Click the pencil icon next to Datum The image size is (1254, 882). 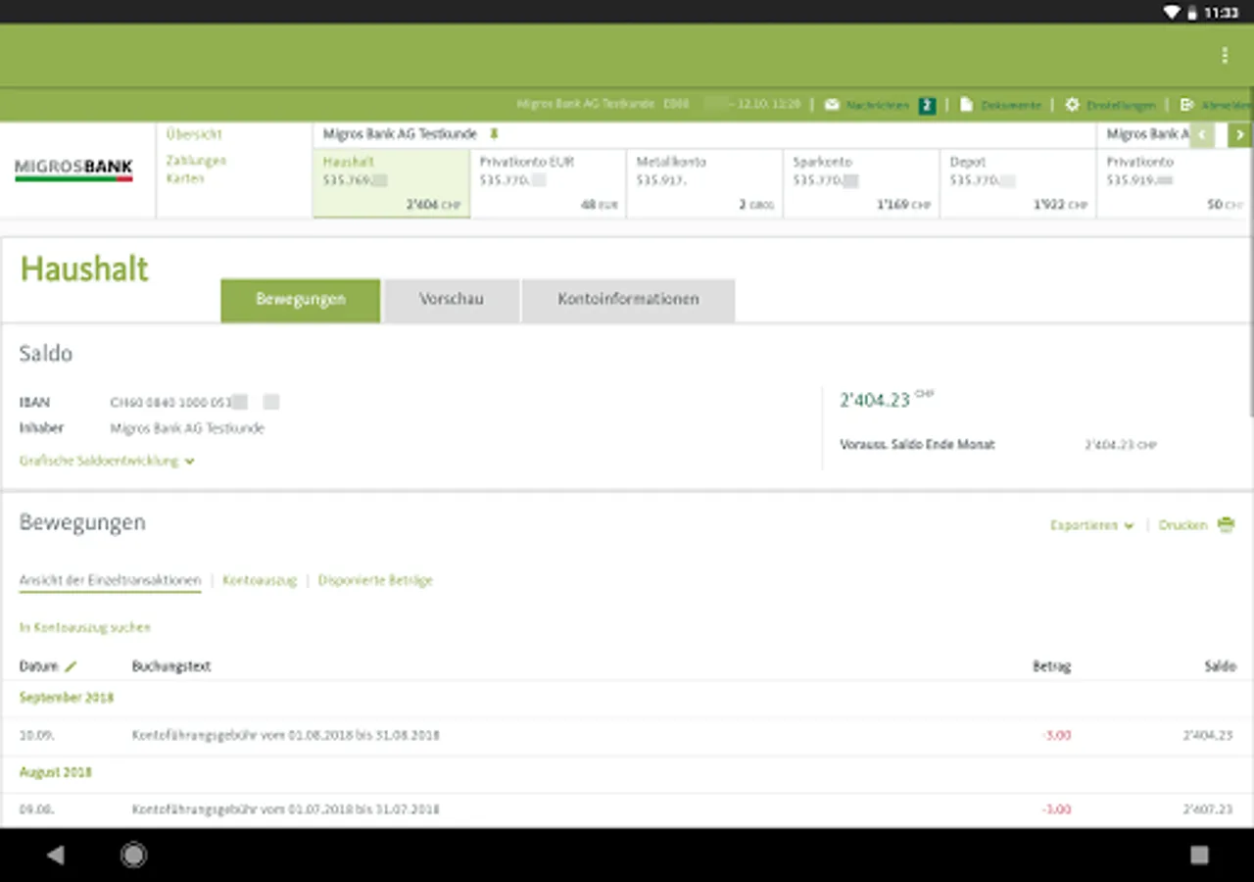[71, 666]
